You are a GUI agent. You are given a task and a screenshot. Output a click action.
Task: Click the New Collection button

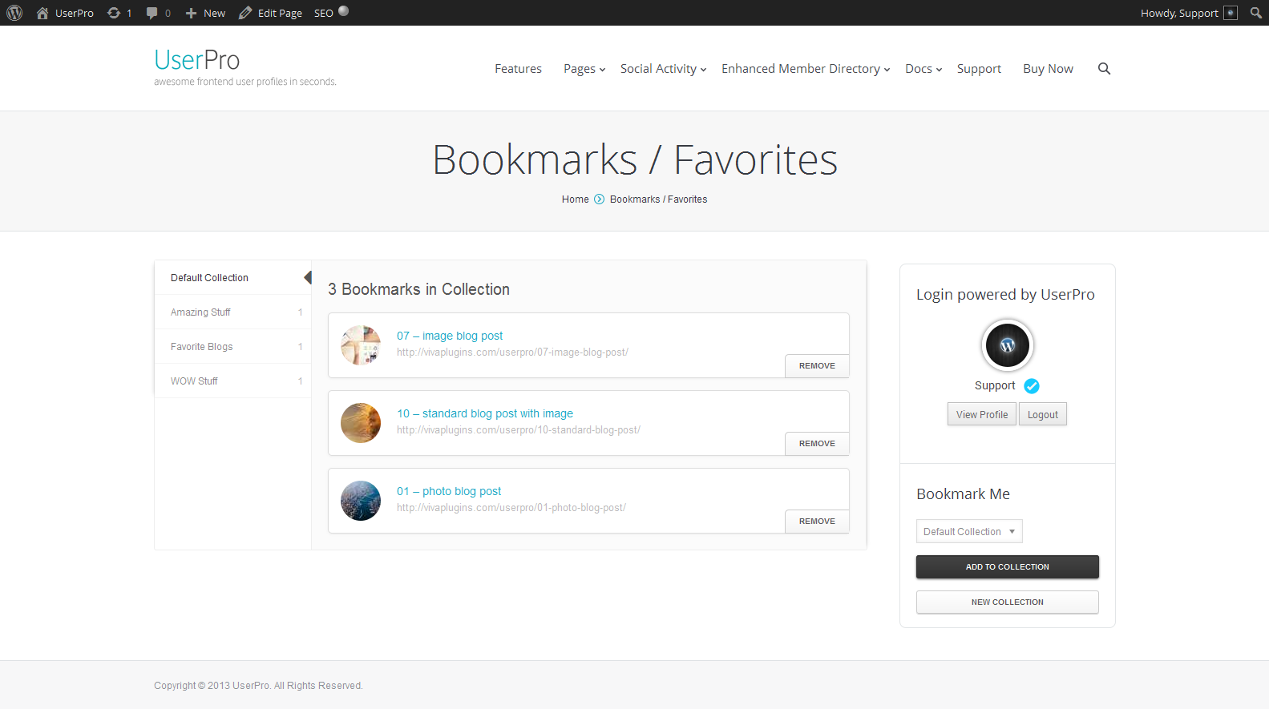coord(1008,602)
